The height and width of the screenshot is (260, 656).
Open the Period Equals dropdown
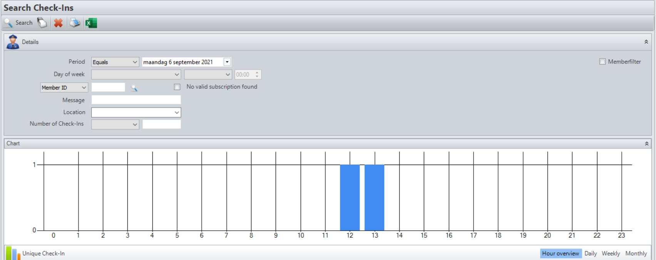(135, 62)
